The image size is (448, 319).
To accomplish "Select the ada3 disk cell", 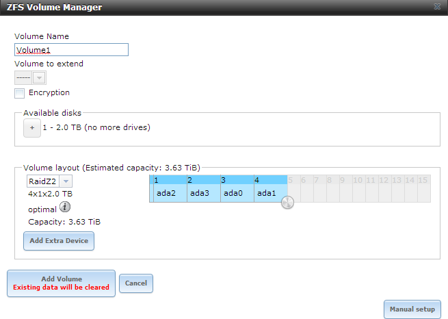I will pos(204,193).
